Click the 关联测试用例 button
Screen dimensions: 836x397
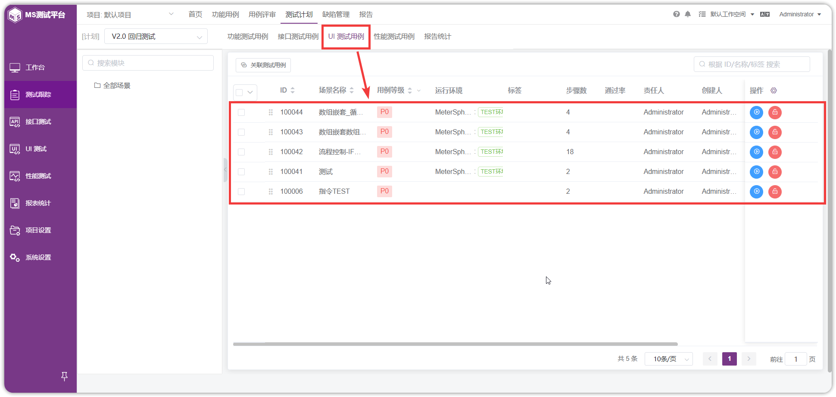coord(263,65)
